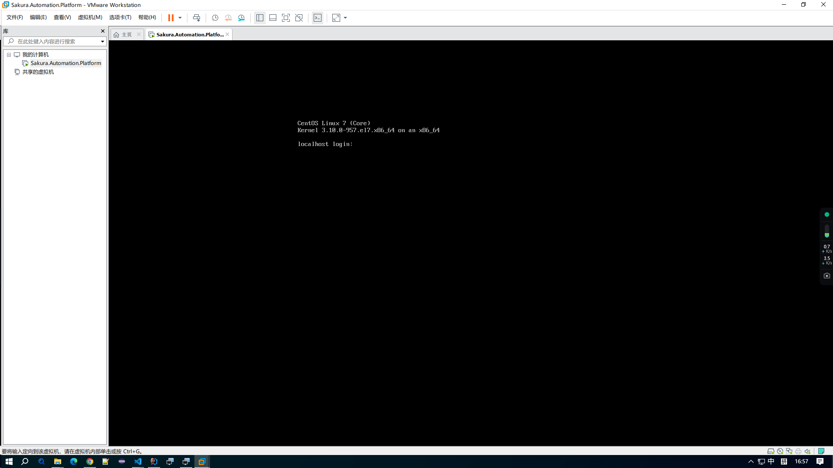Select the Sakura.Automation.Platform tab
The image size is (833, 468).
point(189,34)
